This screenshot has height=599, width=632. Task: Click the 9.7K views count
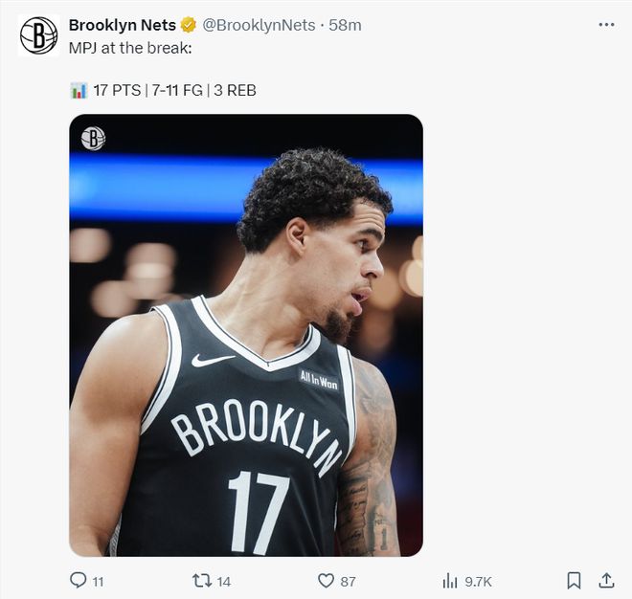pyautogui.click(x=477, y=581)
